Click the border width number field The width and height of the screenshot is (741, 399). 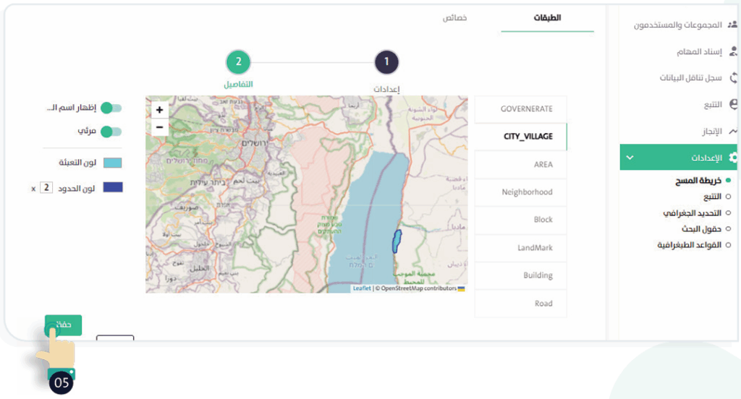pyautogui.click(x=46, y=188)
